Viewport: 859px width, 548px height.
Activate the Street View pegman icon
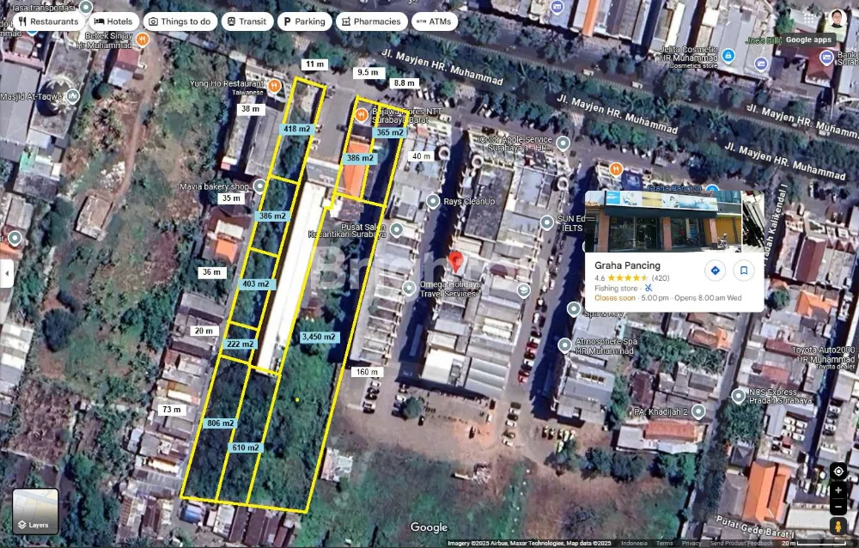[838, 527]
